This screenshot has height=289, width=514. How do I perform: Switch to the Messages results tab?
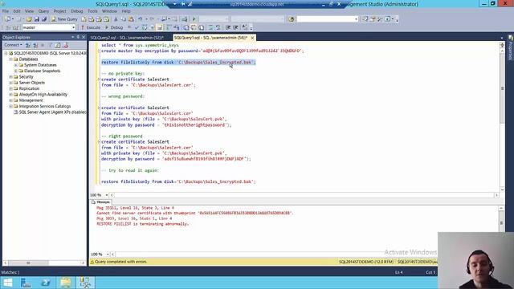[x=100, y=202]
